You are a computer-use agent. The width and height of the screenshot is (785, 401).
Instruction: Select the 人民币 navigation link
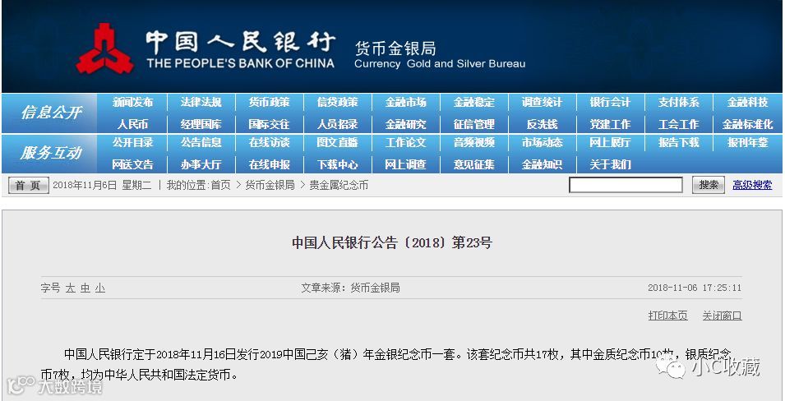[132, 124]
